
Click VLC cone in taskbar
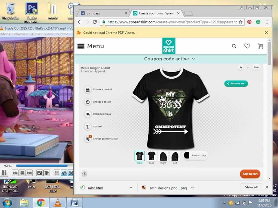coord(58,203)
